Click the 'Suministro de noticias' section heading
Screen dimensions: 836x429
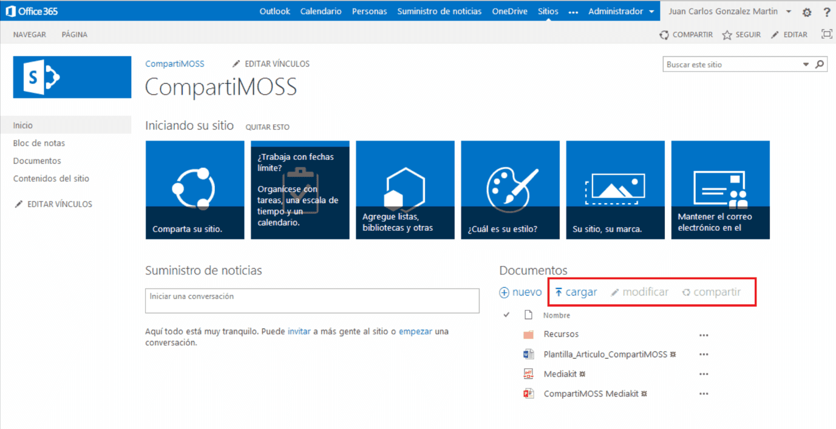tap(203, 270)
